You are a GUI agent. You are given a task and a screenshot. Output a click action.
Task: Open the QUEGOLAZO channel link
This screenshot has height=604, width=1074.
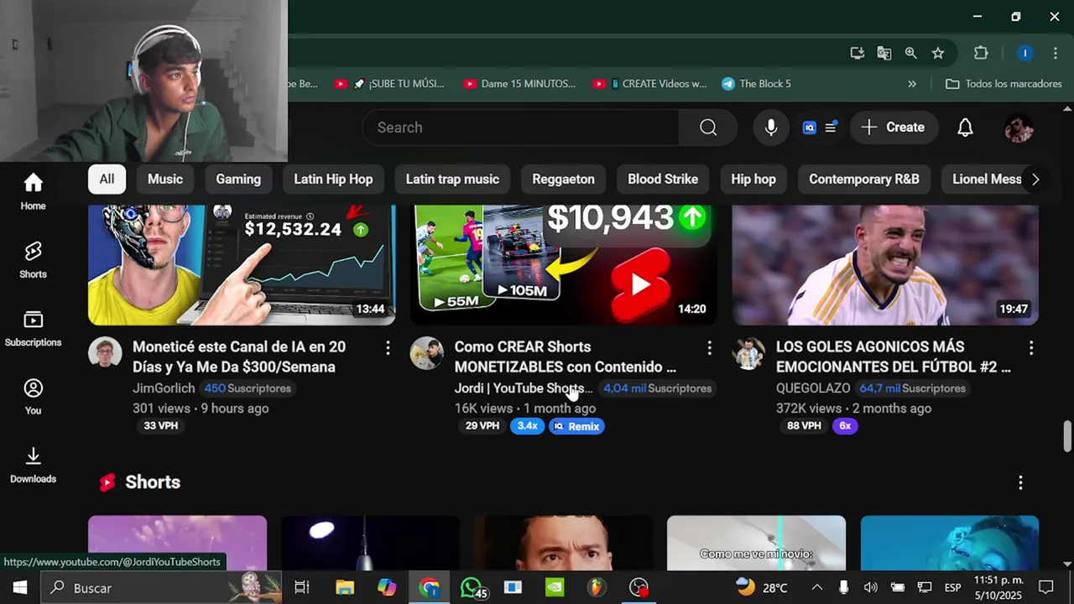813,388
